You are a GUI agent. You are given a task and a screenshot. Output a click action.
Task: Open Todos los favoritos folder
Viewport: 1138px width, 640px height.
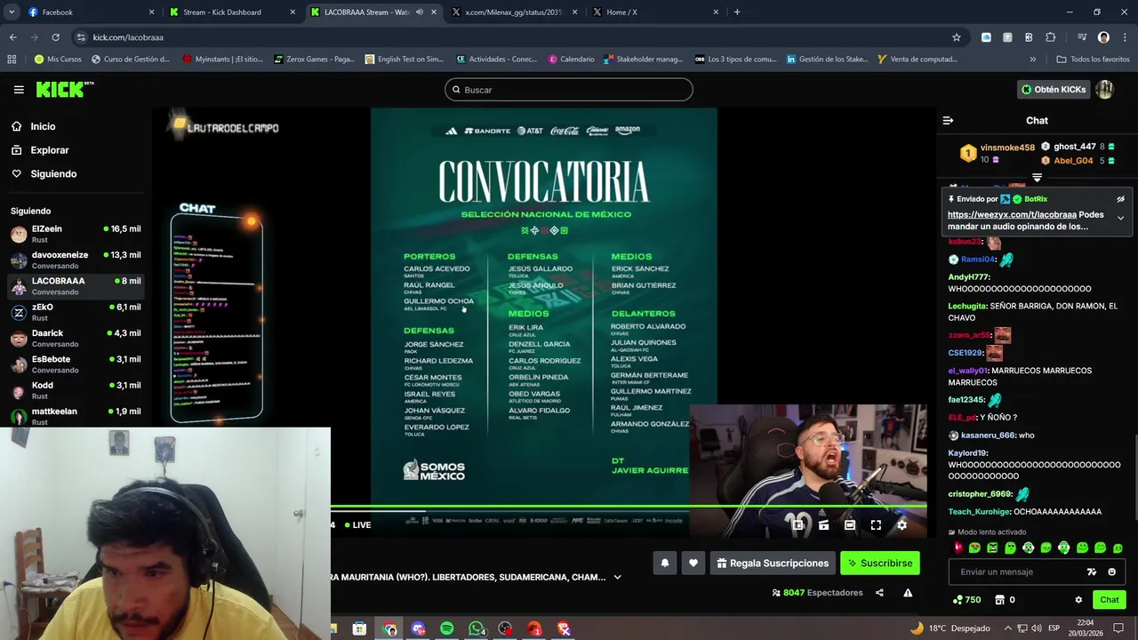1093,60
